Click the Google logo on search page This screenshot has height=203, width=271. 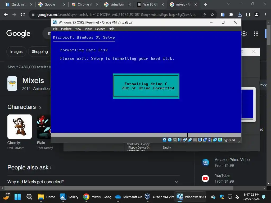point(18,34)
